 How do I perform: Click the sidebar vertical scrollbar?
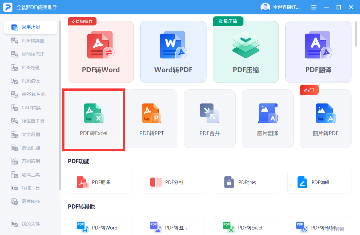tap(60, 105)
